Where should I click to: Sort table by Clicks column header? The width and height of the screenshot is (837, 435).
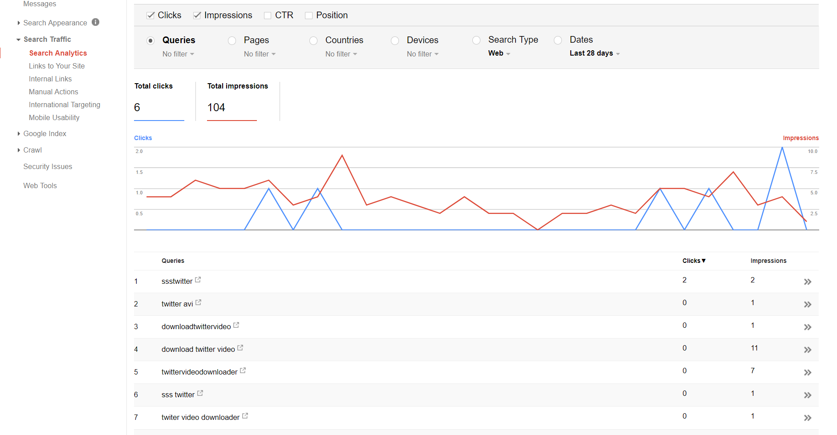694,261
